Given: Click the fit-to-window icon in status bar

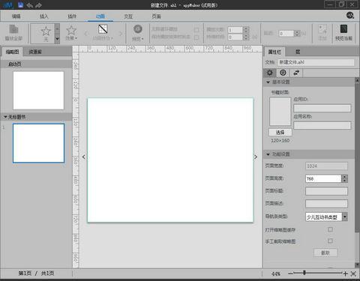Looking at the screenshot, I should click(x=353, y=274).
